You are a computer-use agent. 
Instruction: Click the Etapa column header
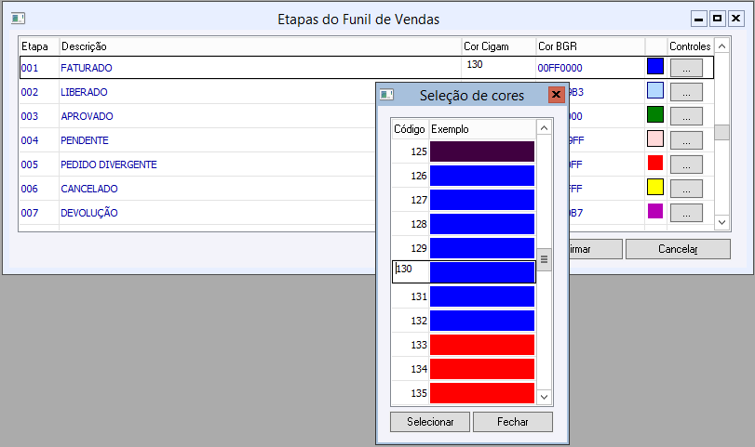pyautogui.click(x=39, y=46)
